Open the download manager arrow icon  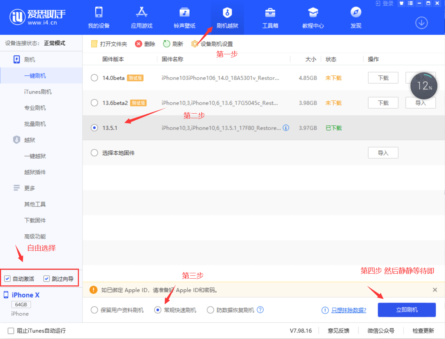point(421,23)
